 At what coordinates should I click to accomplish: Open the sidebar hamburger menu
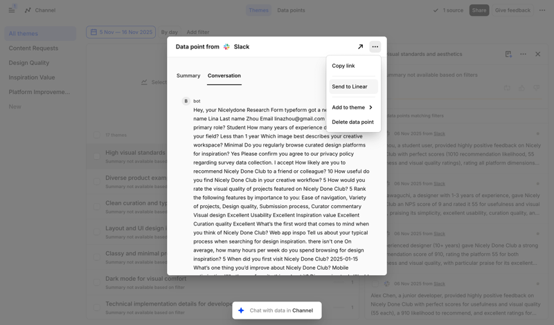point(12,10)
